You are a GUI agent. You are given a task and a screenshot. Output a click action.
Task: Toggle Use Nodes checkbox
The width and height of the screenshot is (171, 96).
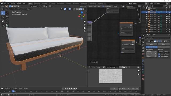(103, 6)
